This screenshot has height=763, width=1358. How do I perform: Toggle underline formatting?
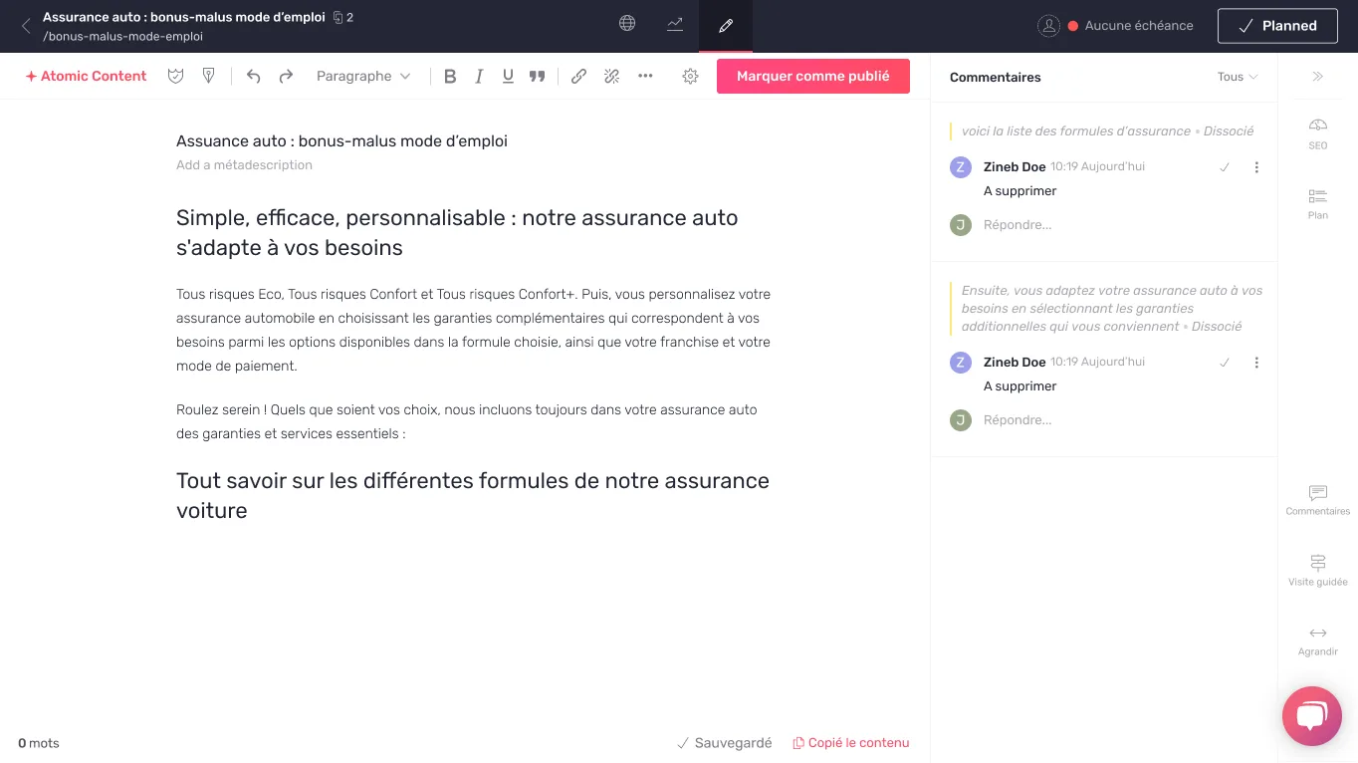point(508,76)
